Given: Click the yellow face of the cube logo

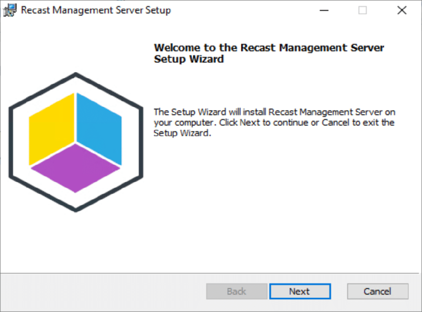Looking at the screenshot, I should click(x=51, y=129).
